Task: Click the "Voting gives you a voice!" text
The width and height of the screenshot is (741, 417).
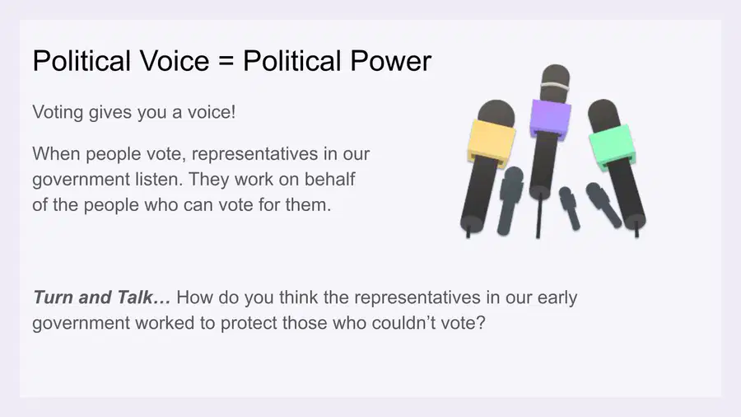Action: pyautogui.click(x=133, y=113)
